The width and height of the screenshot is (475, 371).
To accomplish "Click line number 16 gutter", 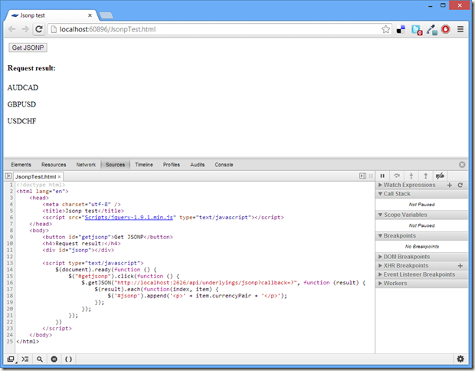I will click(10, 283).
